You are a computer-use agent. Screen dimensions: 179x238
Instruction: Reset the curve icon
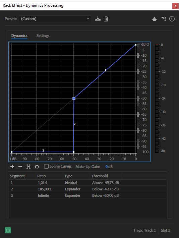(37, 167)
